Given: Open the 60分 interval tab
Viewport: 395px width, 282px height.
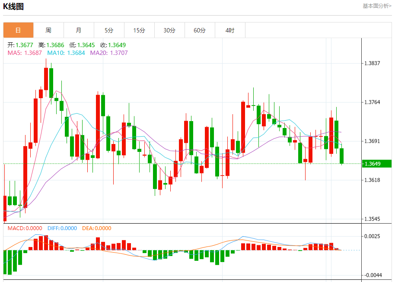Looking at the screenshot, I should coord(200,30).
